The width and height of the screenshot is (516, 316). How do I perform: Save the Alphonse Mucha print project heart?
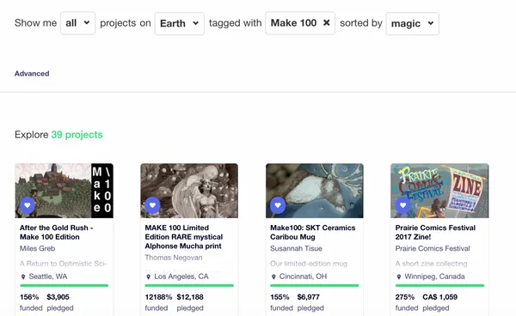click(x=152, y=205)
